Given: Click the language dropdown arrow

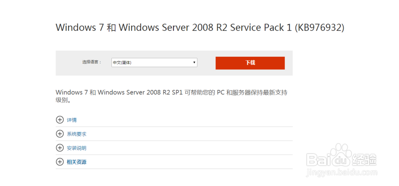Looking at the screenshot, I should coord(194,62).
